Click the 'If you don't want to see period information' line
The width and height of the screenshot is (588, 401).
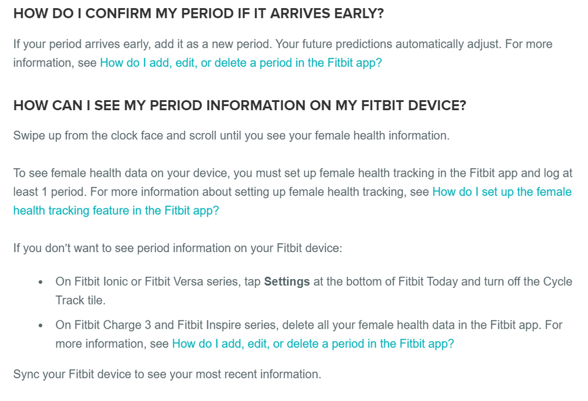[x=178, y=248]
